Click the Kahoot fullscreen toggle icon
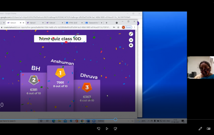The image size is (214, 135). click(x=131, y=34)
